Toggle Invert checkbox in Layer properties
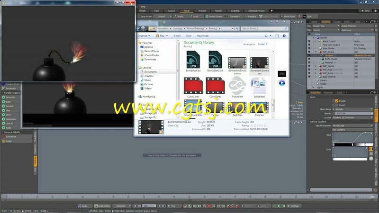 coord(335,105)
